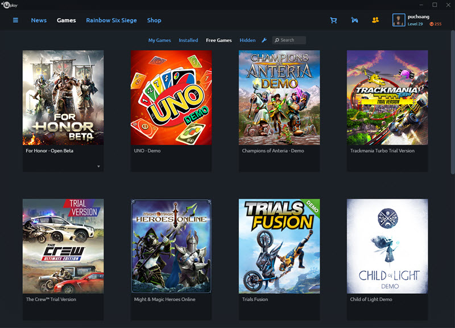Filter to Installed games
The image size is (455, 328).
[x=188, y=40]
